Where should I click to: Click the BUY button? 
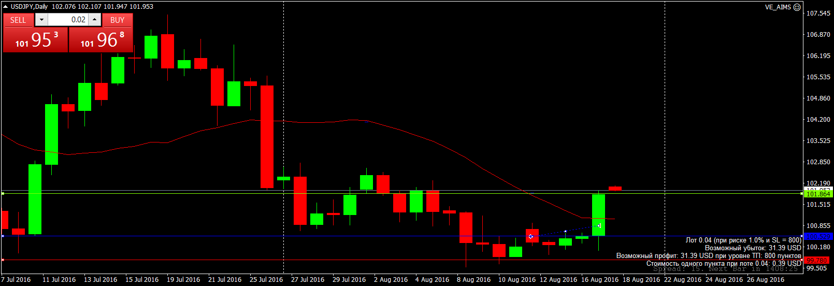(x=117, y=20)
